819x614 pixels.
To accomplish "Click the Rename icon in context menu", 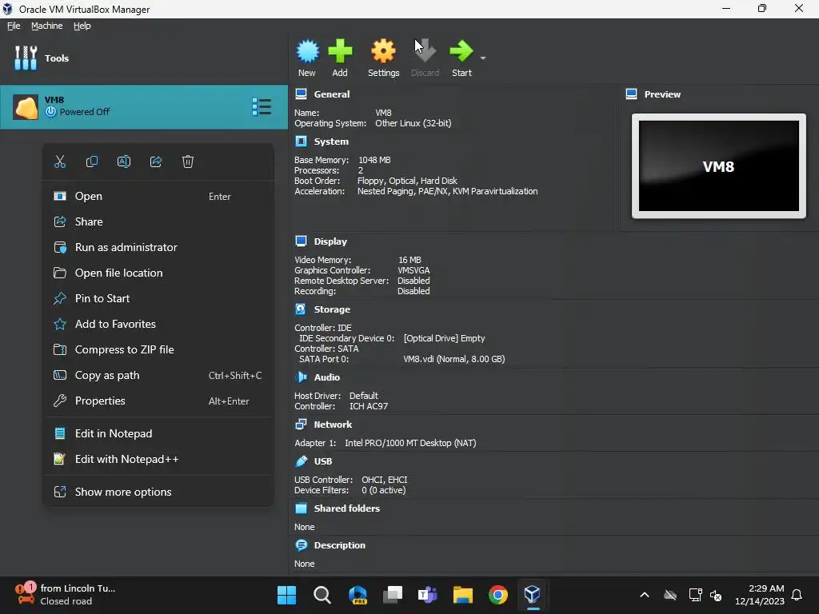I will 124,161.
